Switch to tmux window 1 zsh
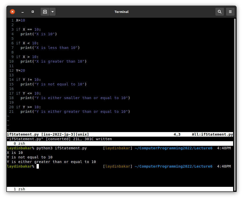The height and width of the screenshot is (199, 243). click(x=19, y=189)
